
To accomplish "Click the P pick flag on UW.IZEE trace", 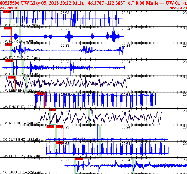I will [x=53, y=110].
